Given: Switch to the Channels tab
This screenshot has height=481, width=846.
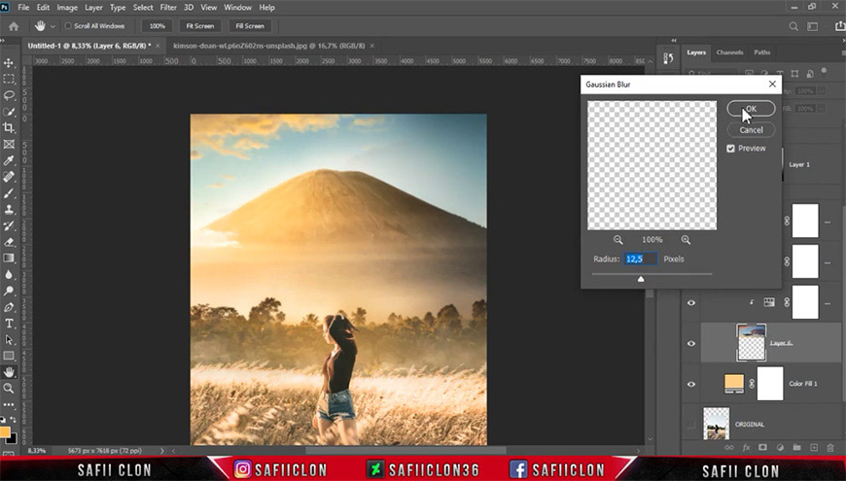Looking at the screenshot, I should (x=729, y=52).
